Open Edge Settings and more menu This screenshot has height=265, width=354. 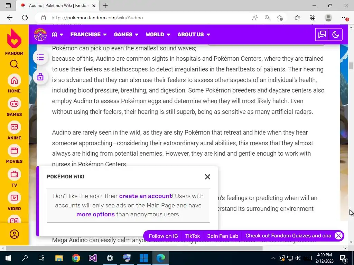click(345, 18)
